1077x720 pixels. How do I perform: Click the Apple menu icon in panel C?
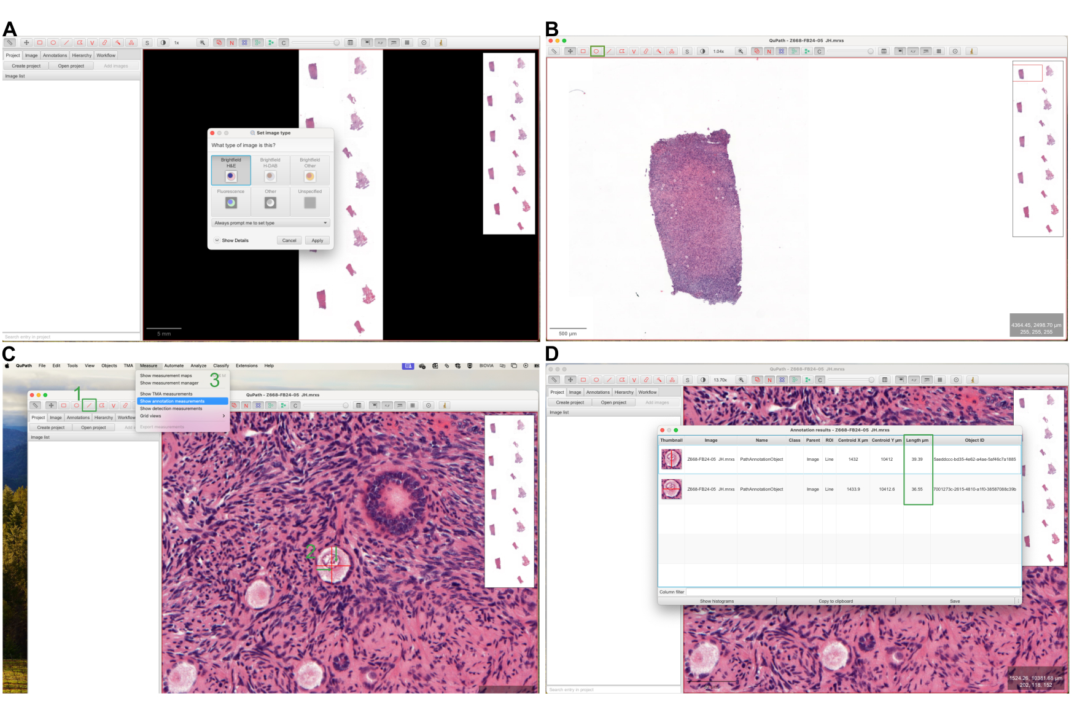[x=7, y=366]
